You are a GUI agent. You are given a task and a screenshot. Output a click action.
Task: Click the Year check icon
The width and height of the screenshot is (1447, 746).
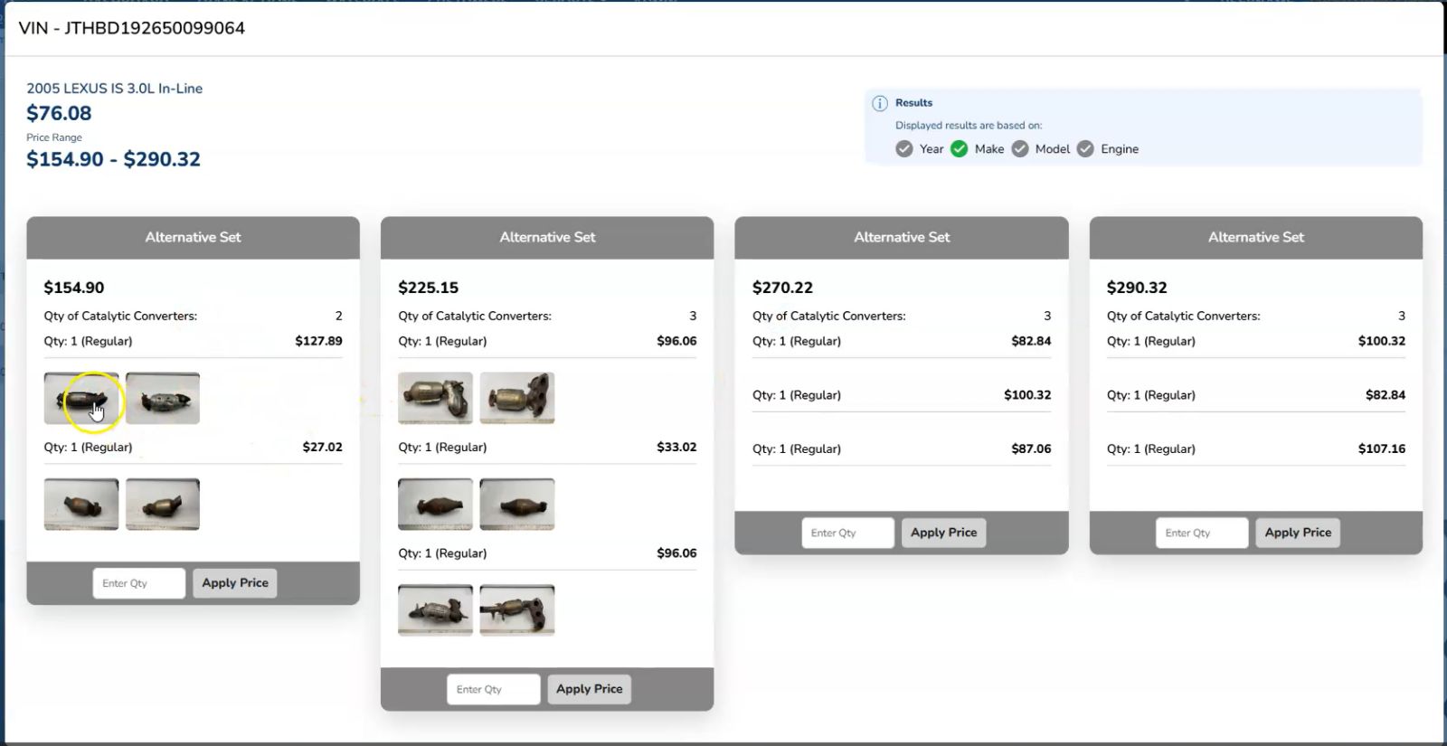pos(904,149)
